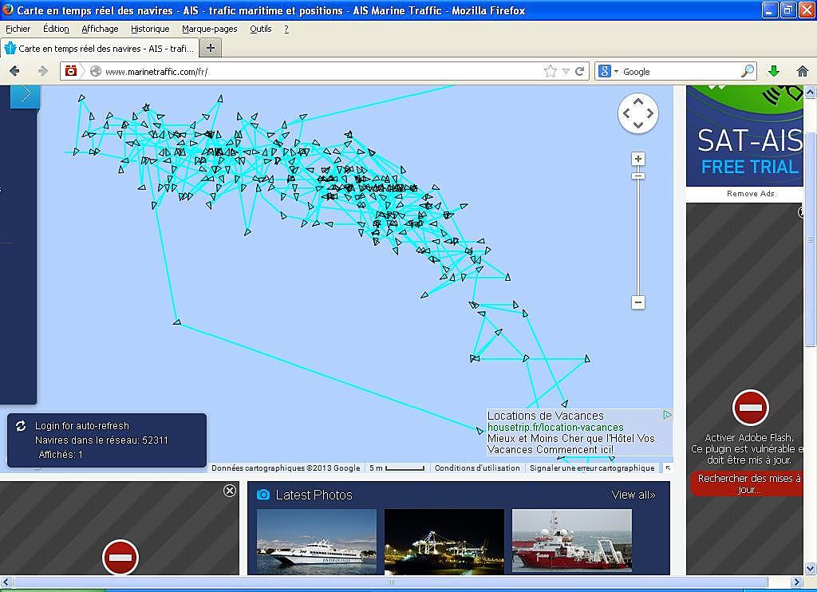This screenshot has width=817, height=592.
Task: Open the white ferry photo thumbnail
Action: pyautogui.click(x=316, y=542)
